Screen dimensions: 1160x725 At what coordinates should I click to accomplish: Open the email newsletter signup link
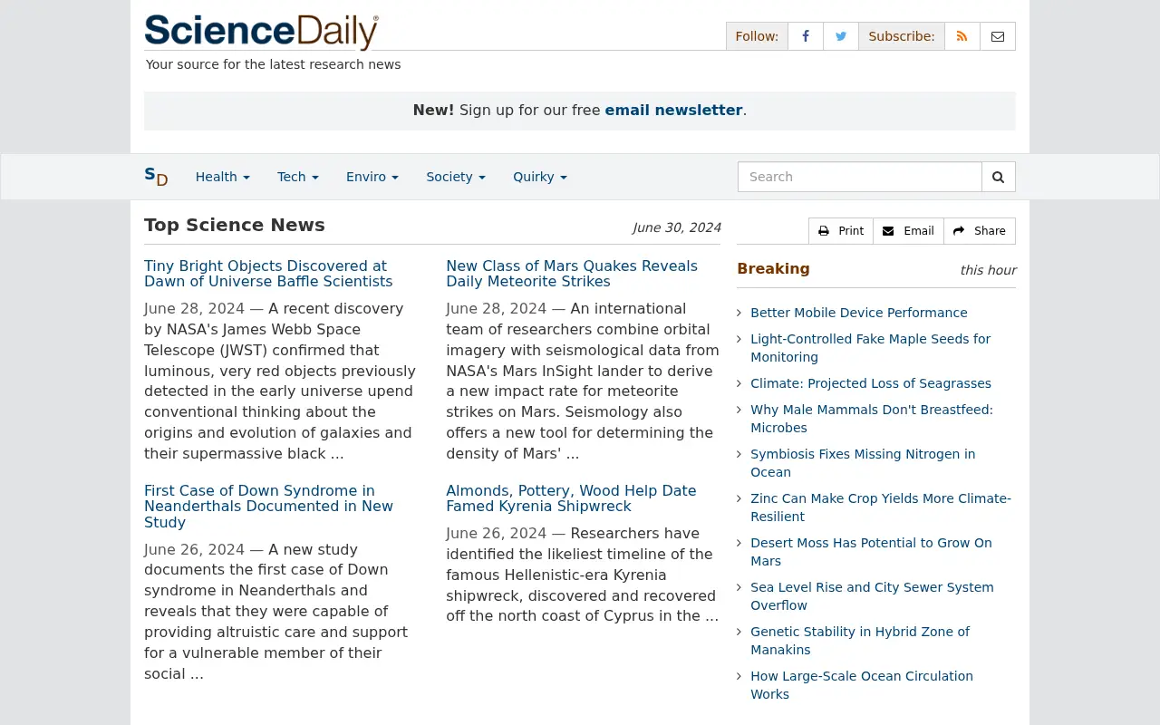(674, 111)
